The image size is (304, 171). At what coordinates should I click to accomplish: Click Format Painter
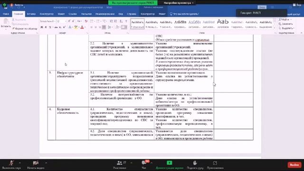pyautogui.click(x=25, y=28)
